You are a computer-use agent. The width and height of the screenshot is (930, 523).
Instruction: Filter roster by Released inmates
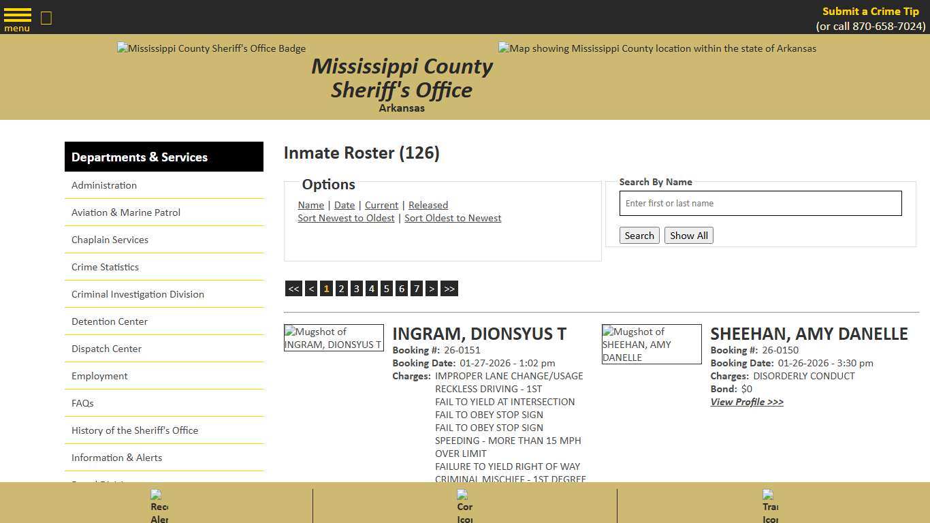click(x=428, y=205)
